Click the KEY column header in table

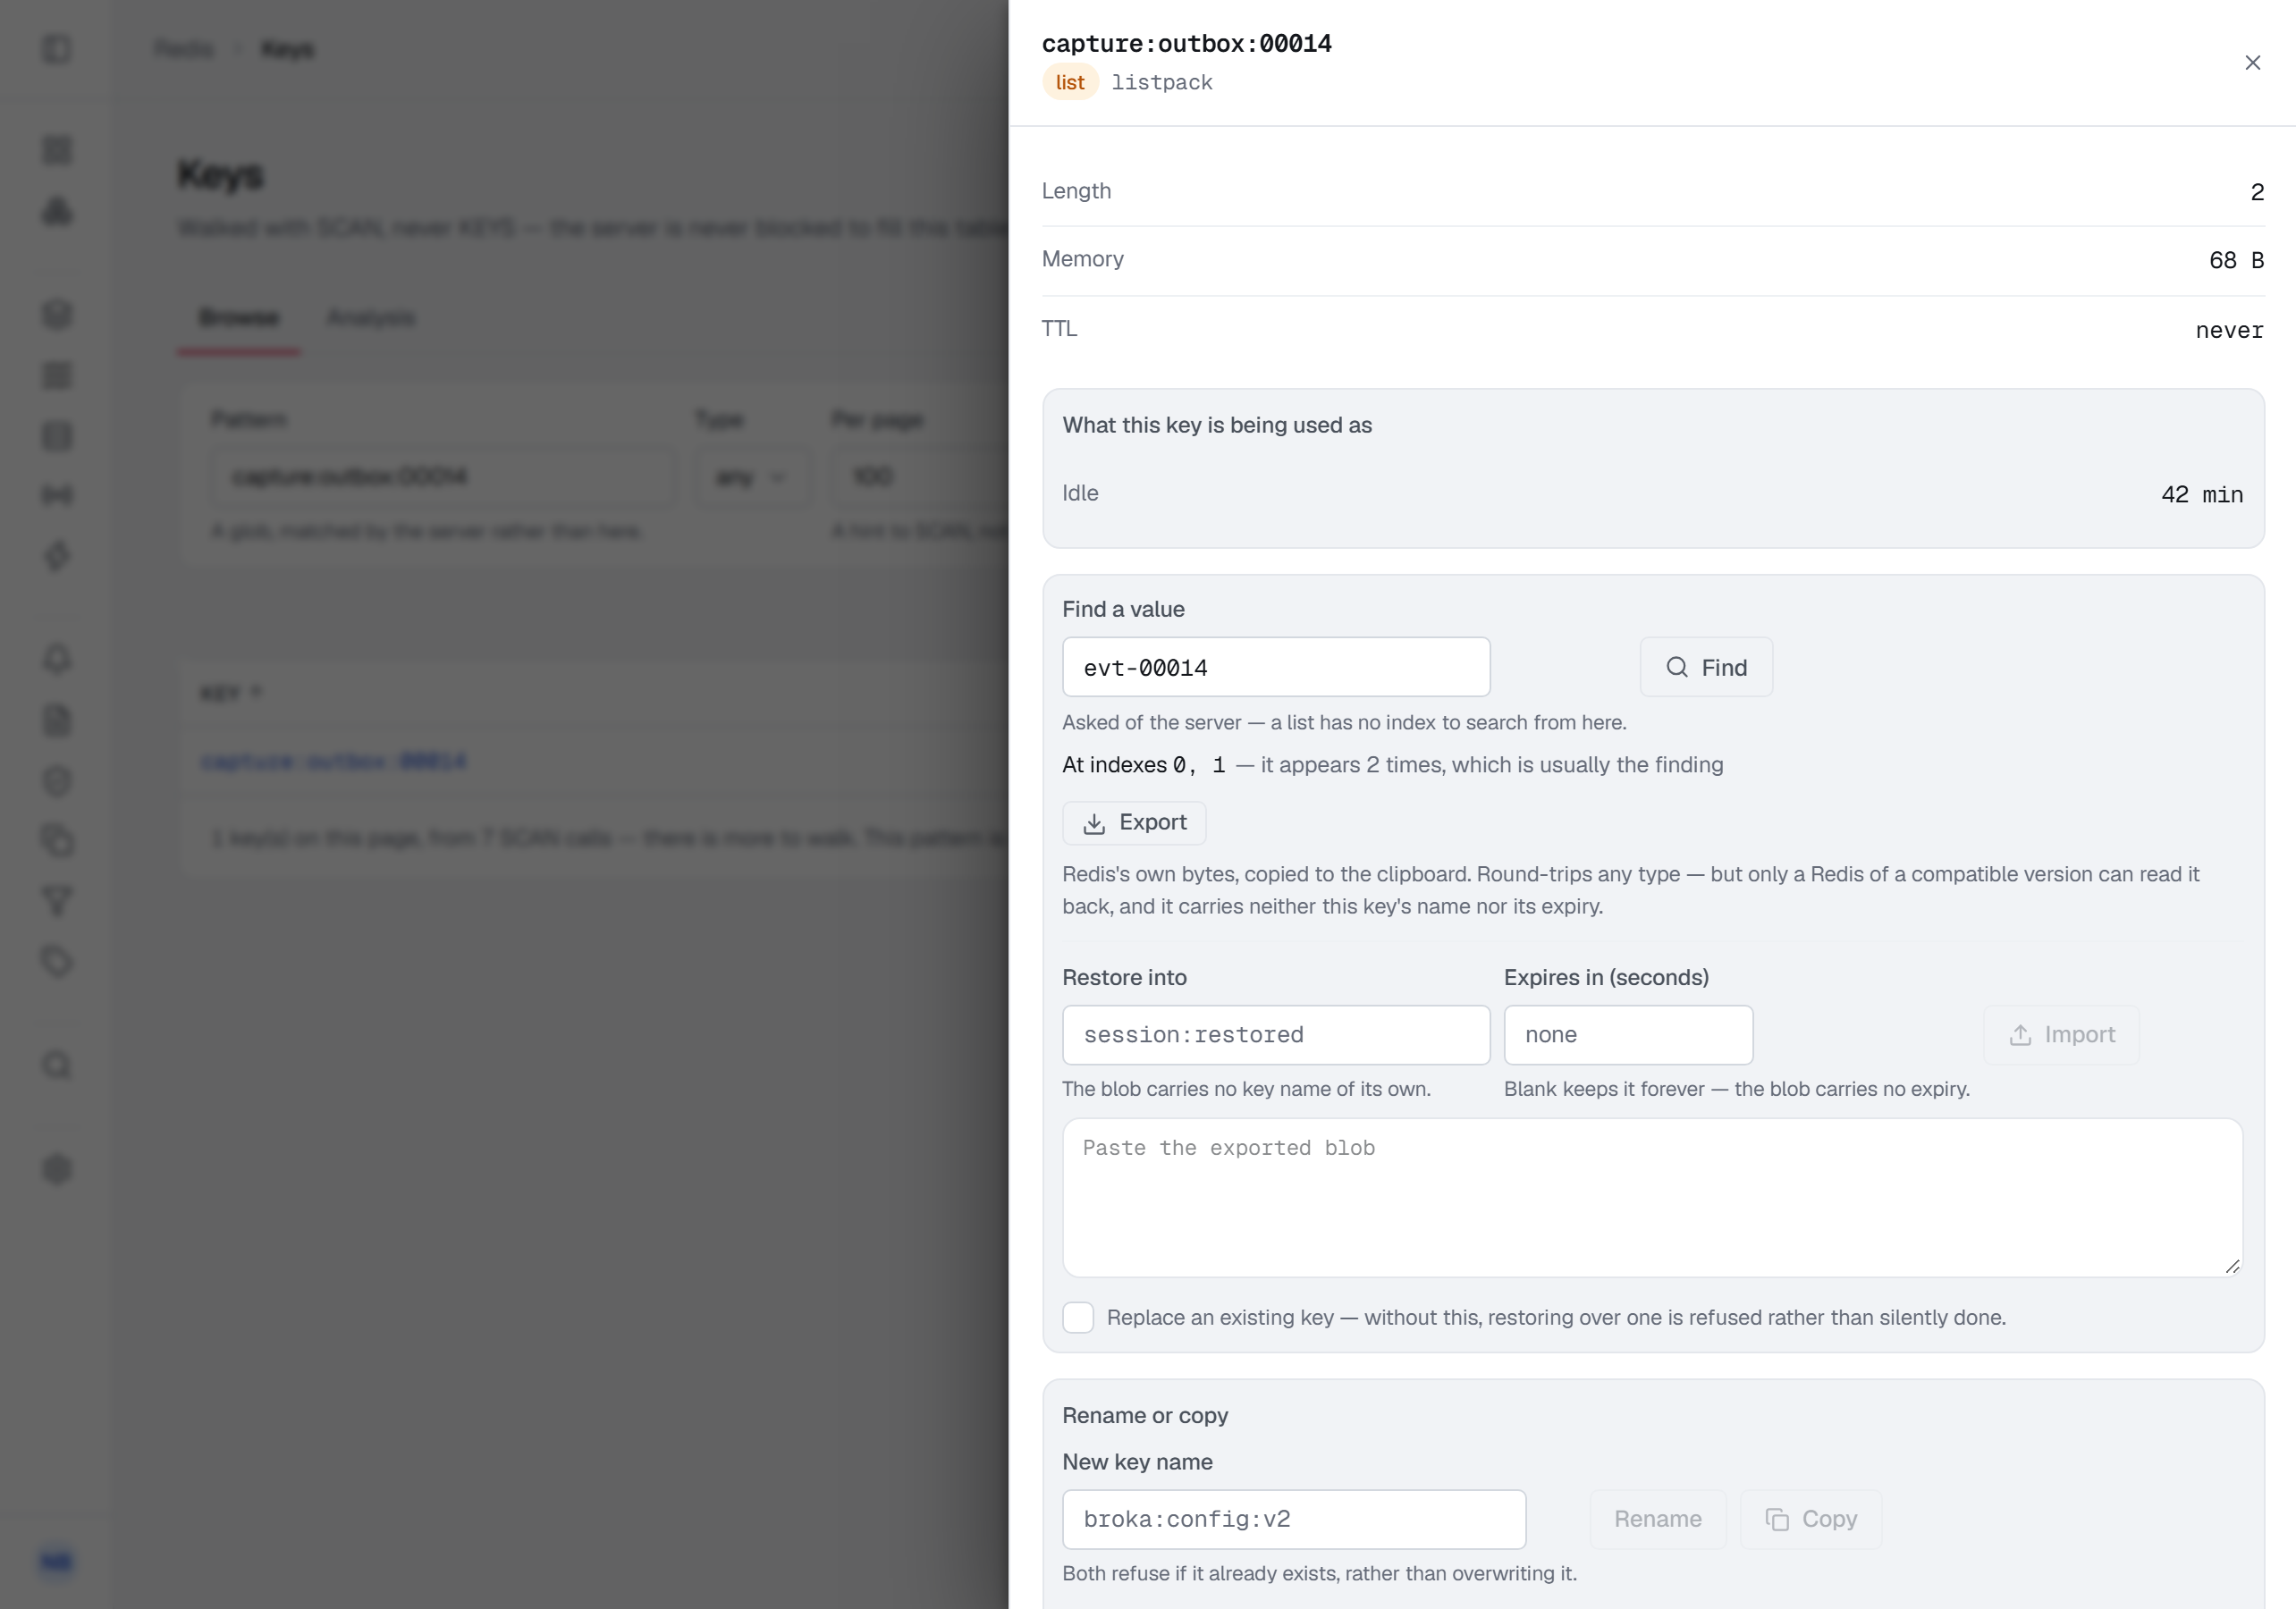[x=230, y=693]
